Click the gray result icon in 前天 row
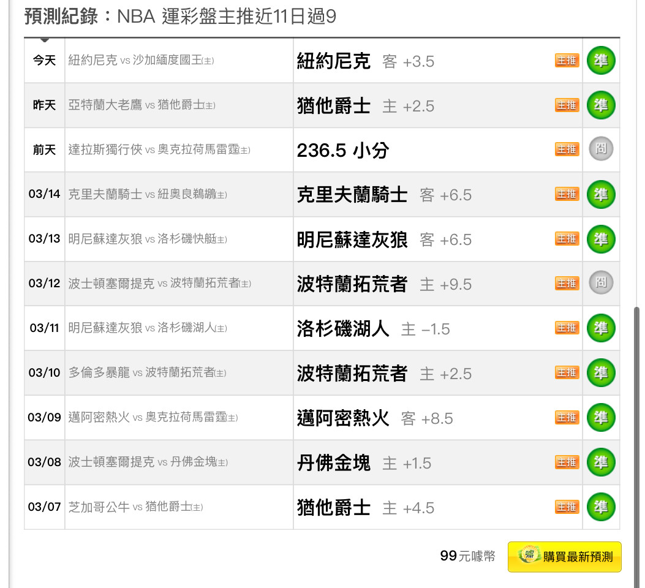This screenshot has height=588, width=645. coord(600,149)
